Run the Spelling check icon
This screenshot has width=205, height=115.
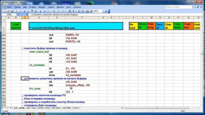pos(32,11)
